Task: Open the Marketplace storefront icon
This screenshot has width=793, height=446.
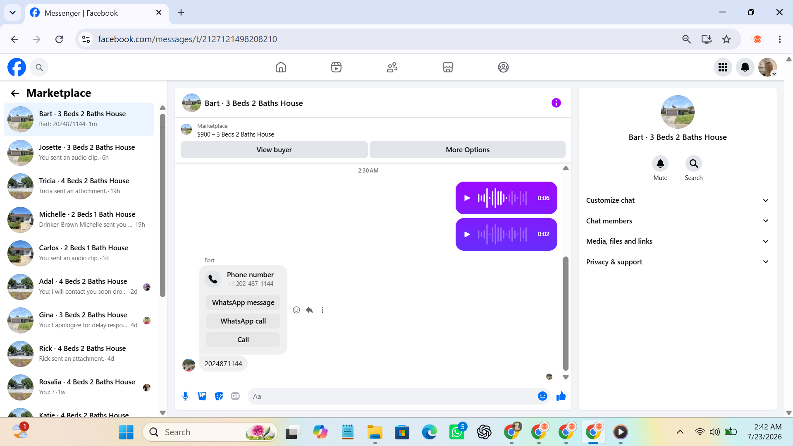Action: [448, 67]
